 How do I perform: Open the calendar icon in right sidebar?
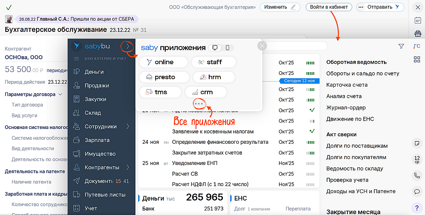(x=418, y=20)
